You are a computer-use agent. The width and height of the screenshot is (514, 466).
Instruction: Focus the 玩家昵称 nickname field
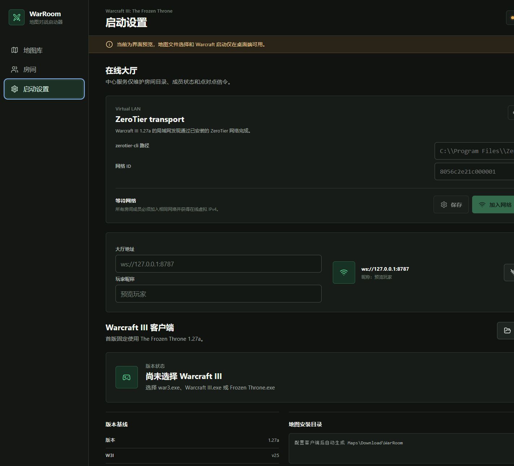218,294
